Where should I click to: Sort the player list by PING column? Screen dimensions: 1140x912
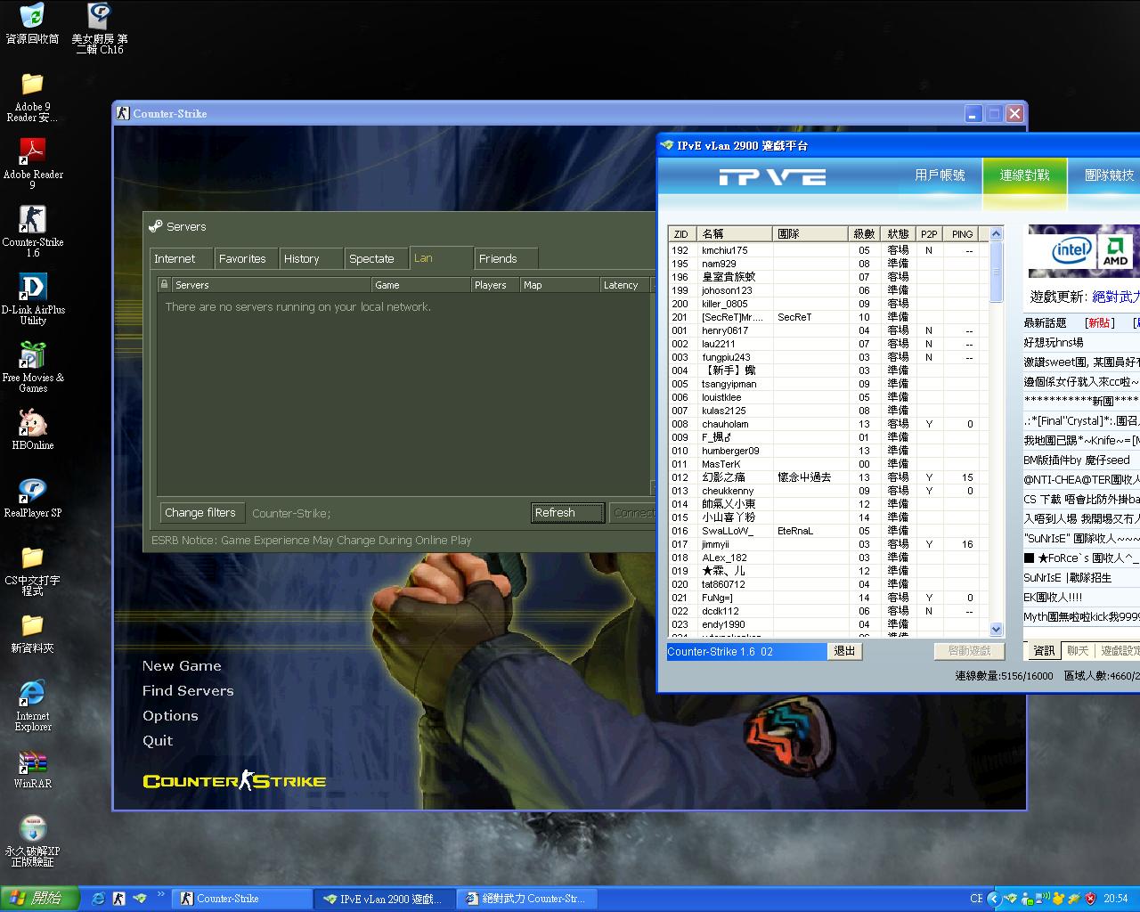962,234
